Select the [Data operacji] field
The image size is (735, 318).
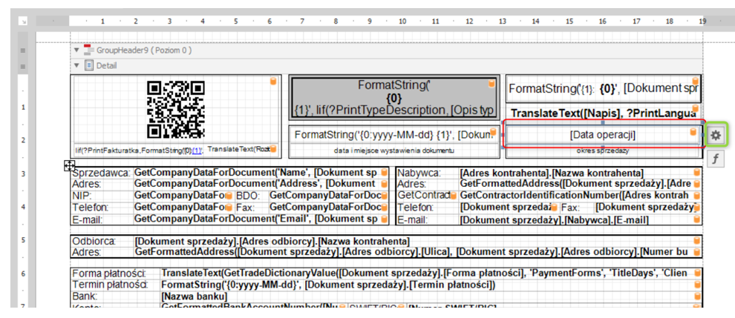tap(601, 135)
